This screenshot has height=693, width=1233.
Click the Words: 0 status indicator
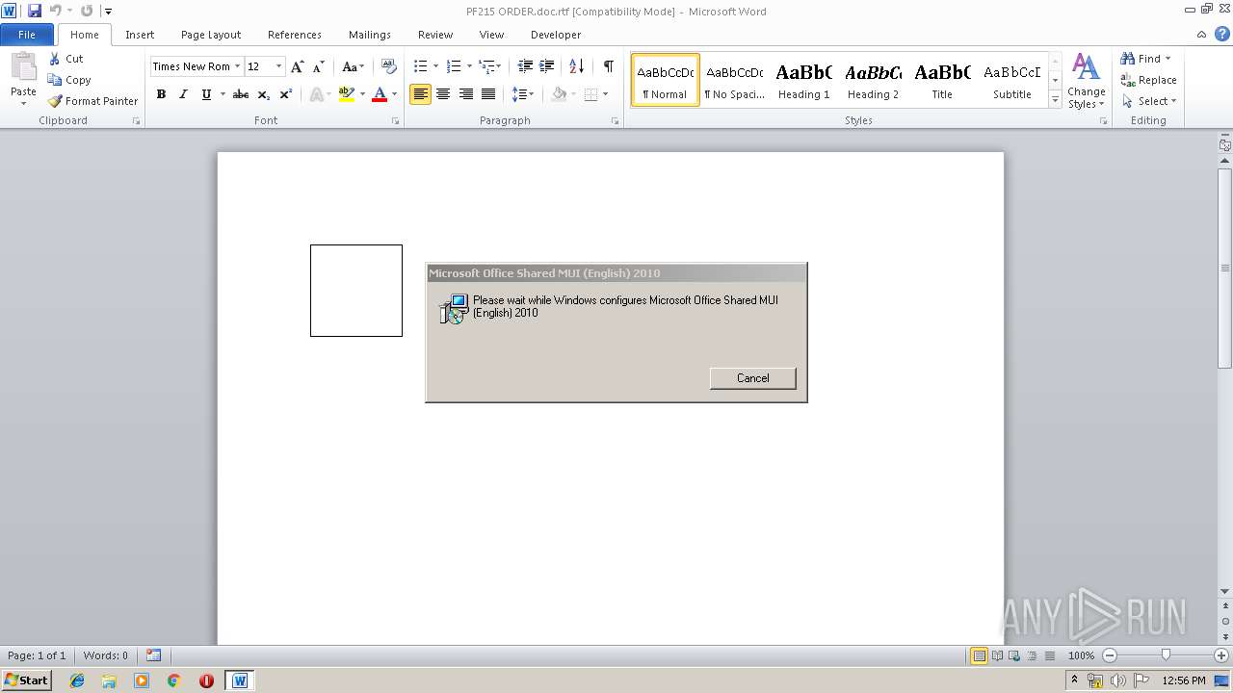coord(105,655)
